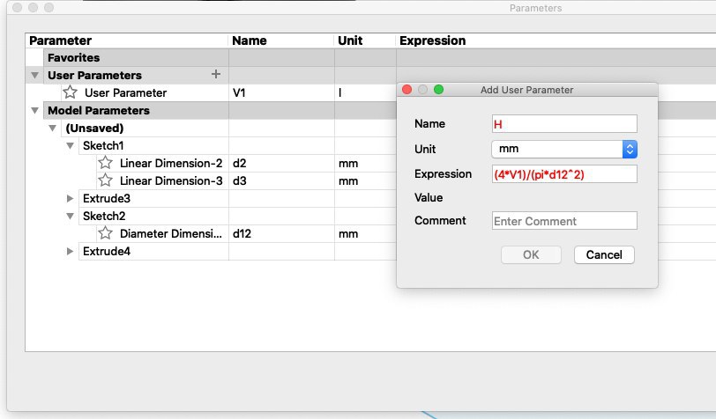
Task: Select the d3 name cell
Action: [281, 181]
